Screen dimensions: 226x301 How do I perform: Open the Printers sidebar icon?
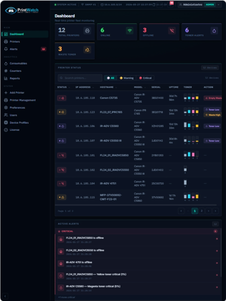click(x=6, y=41)
